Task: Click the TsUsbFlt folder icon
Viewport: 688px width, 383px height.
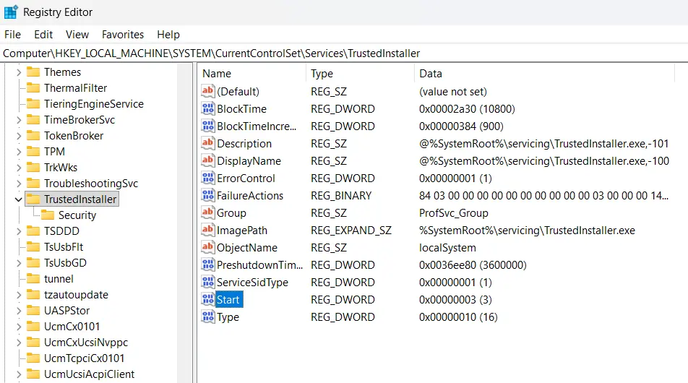Action: 33,246
